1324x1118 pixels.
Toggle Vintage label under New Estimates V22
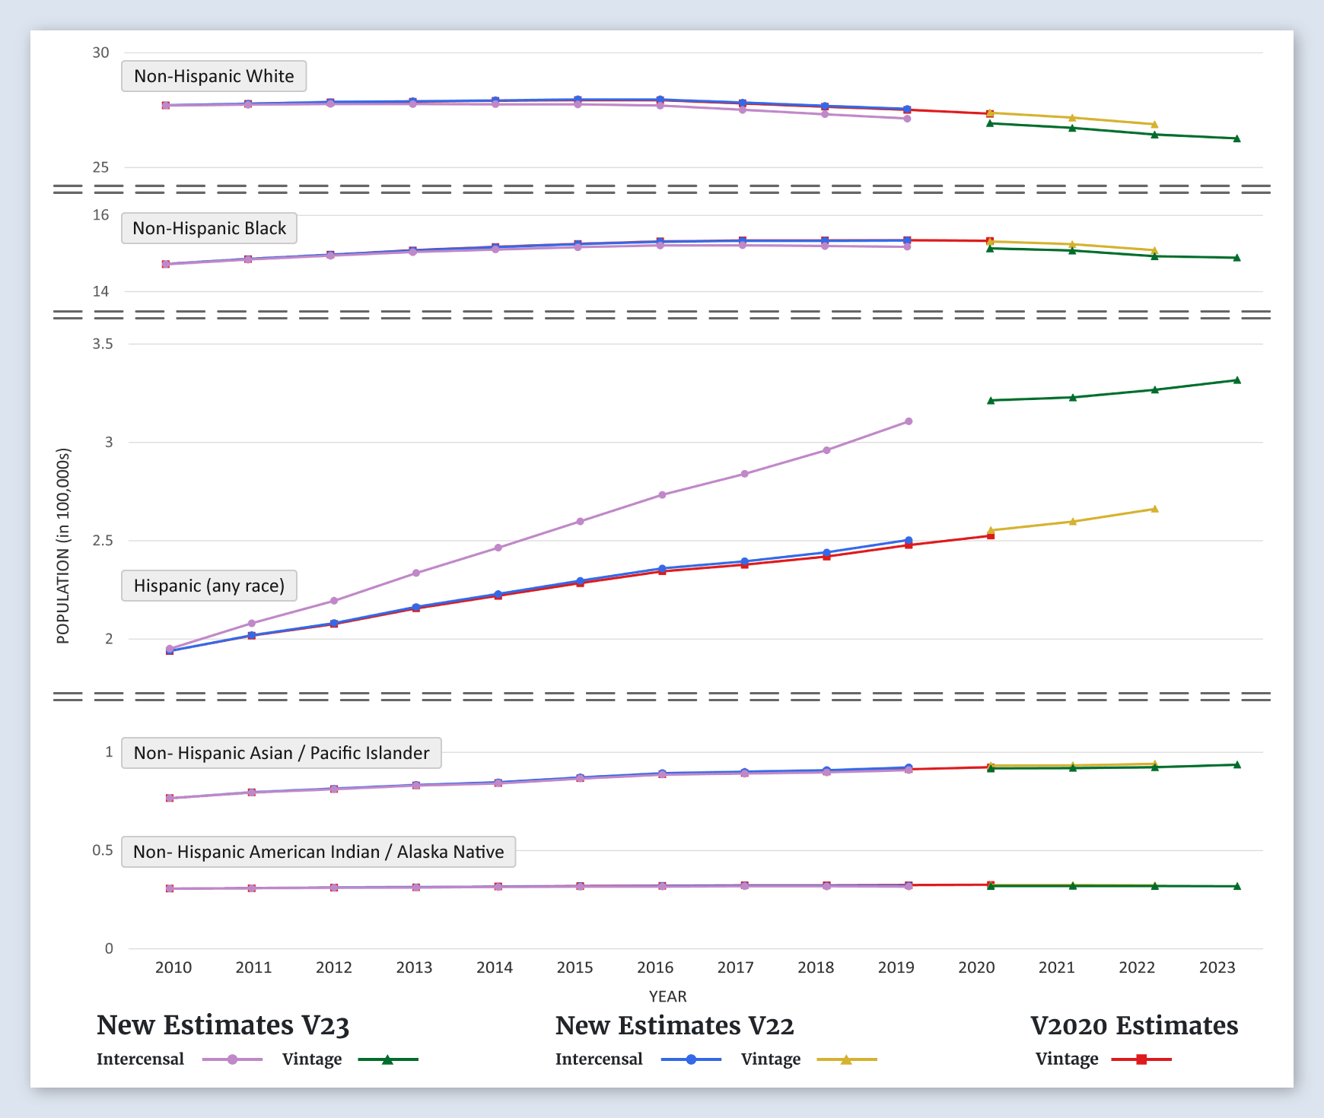(x=770, y=1059)
